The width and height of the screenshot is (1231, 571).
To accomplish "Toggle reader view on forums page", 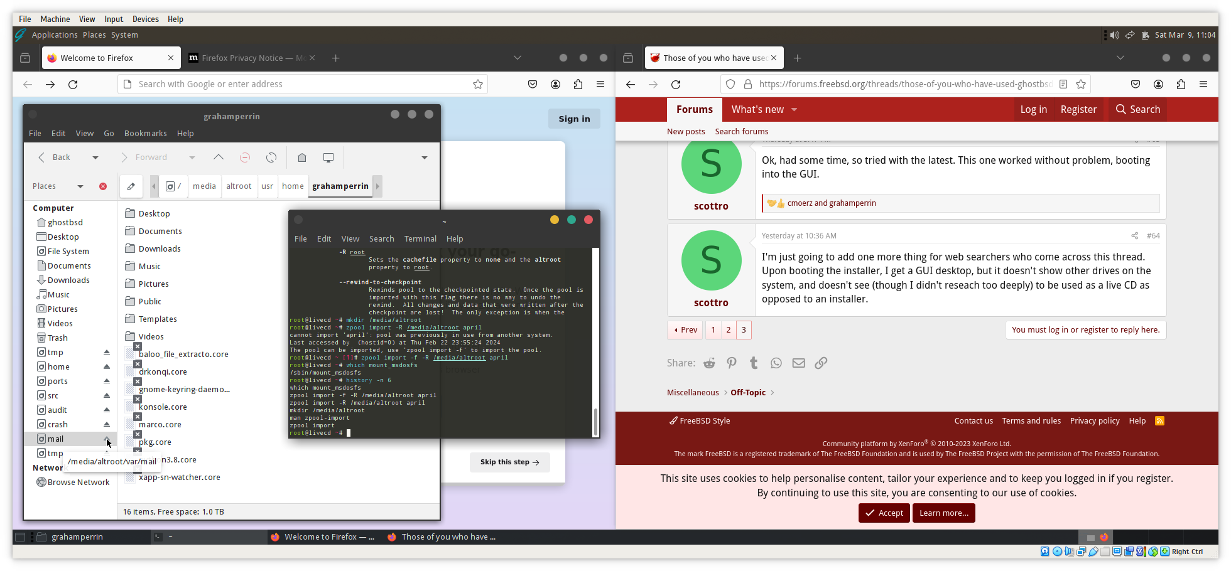I will tap(1063, 84).
